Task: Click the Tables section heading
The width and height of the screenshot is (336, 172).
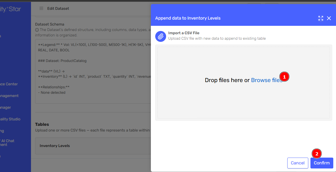Action: tap(42, 124)
